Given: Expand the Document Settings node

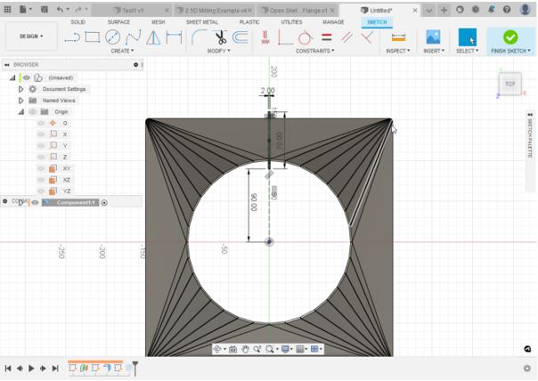Looking at the screenshot, I should tap(20, 89).
